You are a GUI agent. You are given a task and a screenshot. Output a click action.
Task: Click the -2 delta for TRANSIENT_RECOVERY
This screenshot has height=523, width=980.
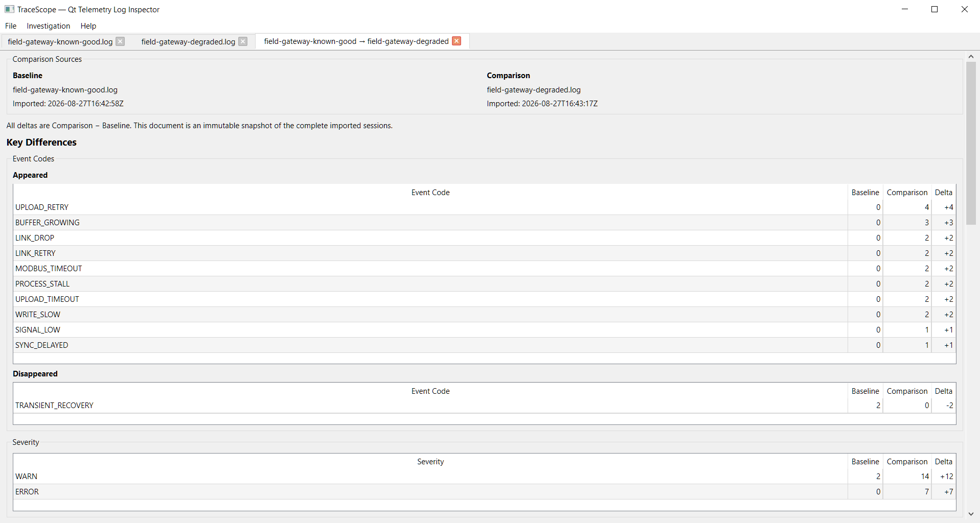pos(943,406)
